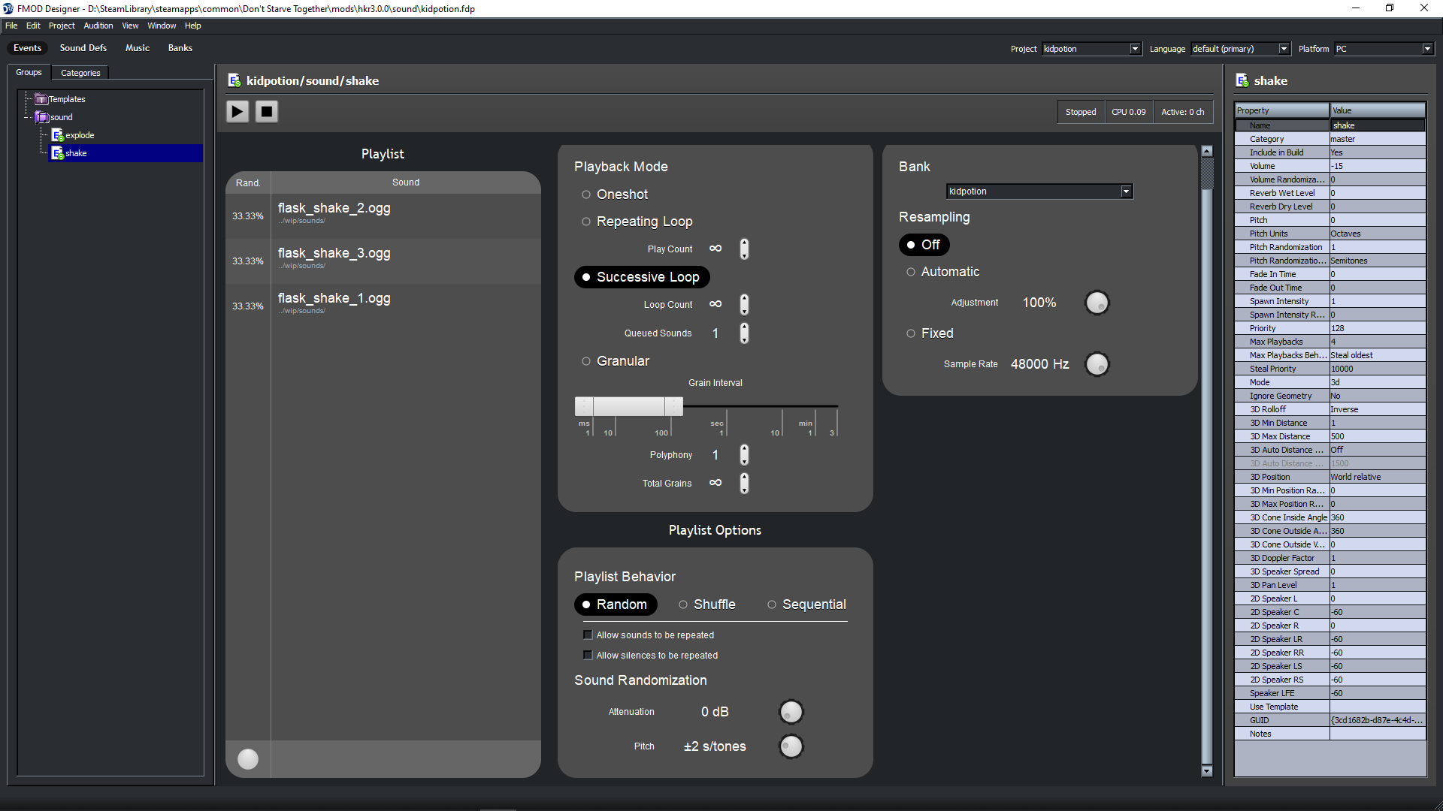The height and width of the screenshot is (811, 1443).
Task: Open the Audition menu
Action: tap(98, 26)
